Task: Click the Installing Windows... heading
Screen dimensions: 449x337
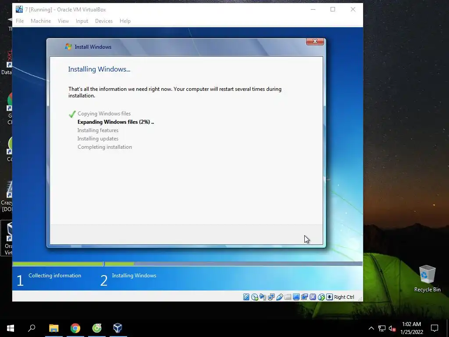Action: [99, 69]
